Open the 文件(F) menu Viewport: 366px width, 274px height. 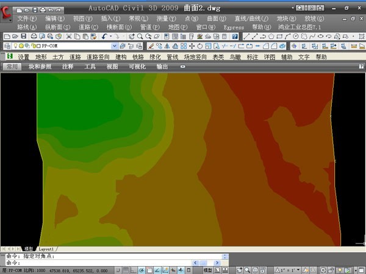pos(27,19)
